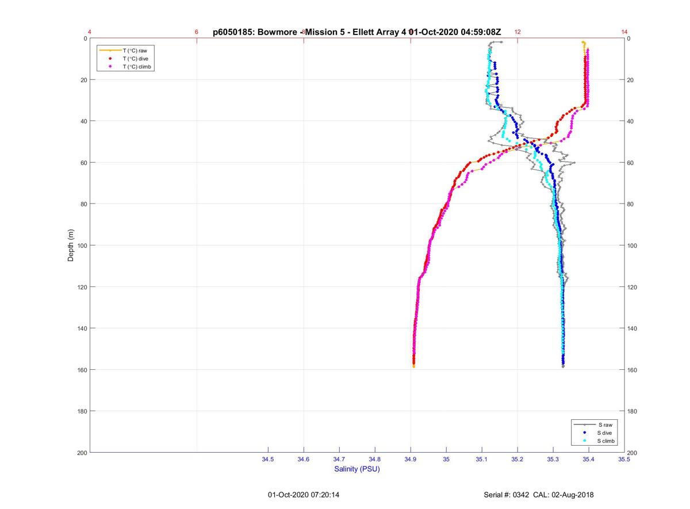Select 'T (°C) raw' legend entry
This screenshot has width=690, height=509.
pos(135,51)
